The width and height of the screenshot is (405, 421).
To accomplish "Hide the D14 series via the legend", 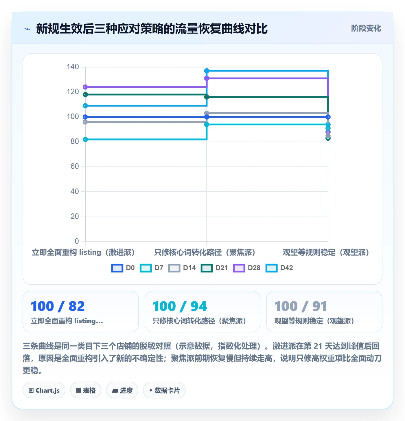I will click(x=182, y=268).
